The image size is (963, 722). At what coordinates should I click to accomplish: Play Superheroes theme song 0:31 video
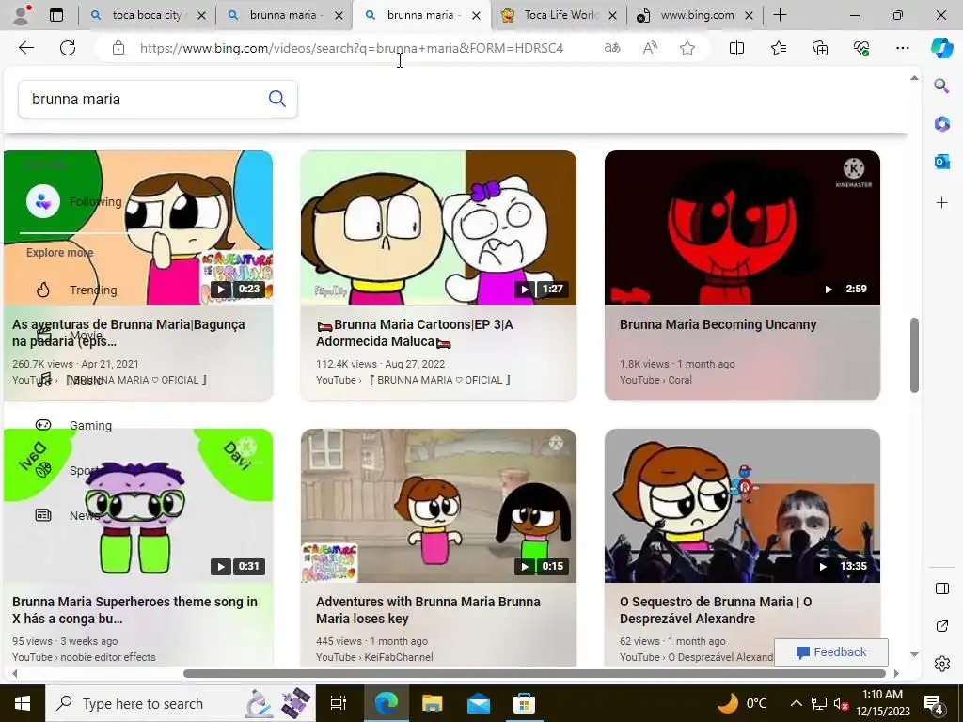(138, 505)
